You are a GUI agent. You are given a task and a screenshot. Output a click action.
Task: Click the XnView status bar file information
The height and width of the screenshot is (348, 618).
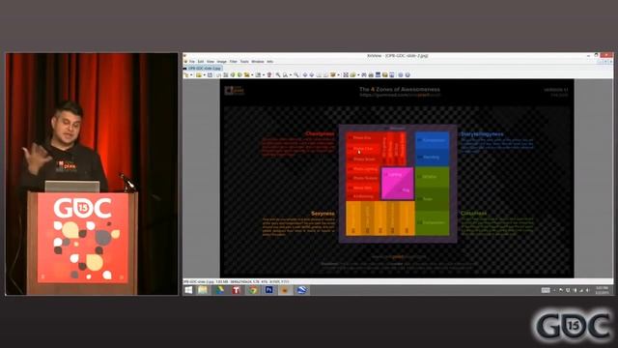[237, 281]
